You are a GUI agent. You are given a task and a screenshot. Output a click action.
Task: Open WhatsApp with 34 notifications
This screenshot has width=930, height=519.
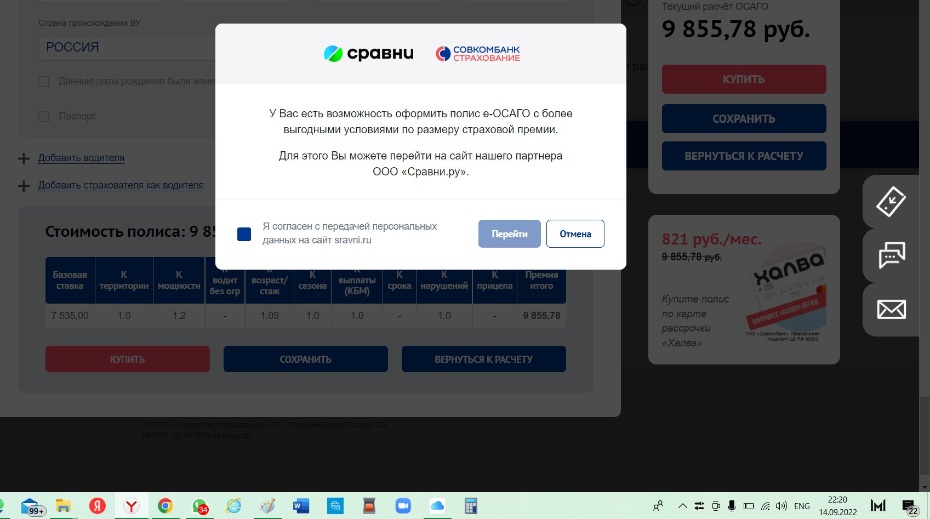tap(199, 506)
